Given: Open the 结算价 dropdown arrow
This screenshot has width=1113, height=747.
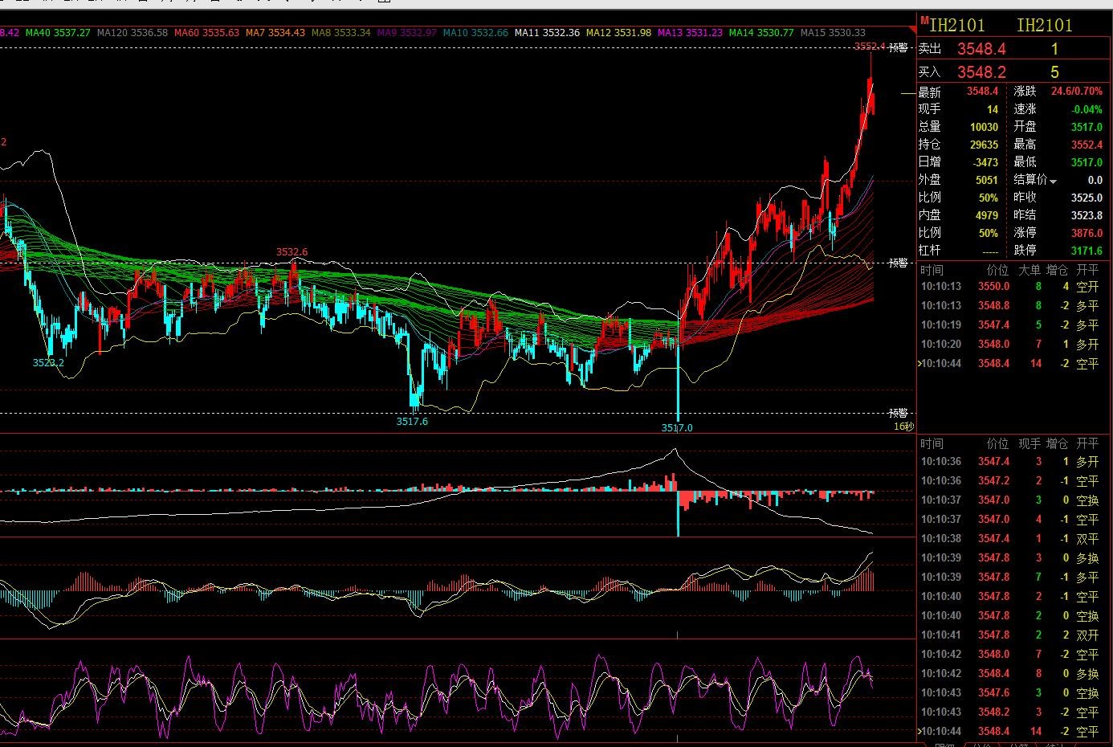Looking at the screenshot, I should [x=1054, y=182].
